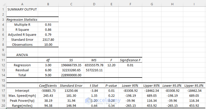Click the Lower 95% header cell
The image size is (206, 109).
pos(130,86)
